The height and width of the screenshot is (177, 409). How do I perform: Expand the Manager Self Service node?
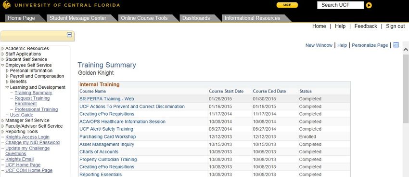(3, 121)
